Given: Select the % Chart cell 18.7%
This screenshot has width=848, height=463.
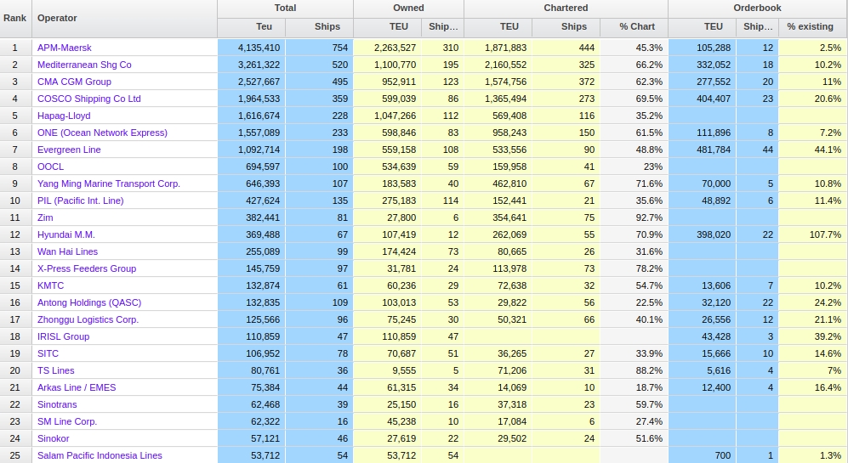Looking at the screenshot, I should point(634,388).
